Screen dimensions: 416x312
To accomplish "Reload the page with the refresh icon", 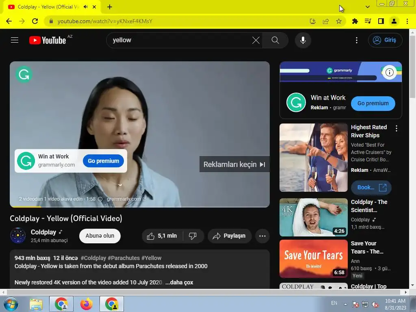I will pyautogui.click(x=35, y=21).
